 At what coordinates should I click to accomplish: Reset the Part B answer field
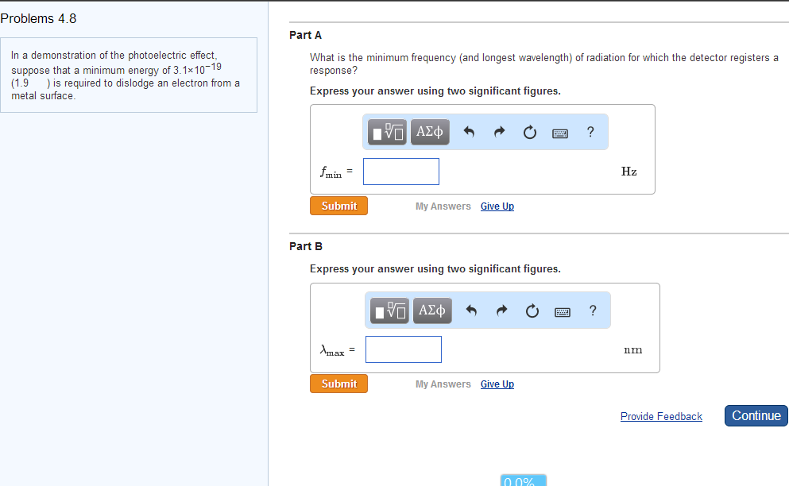click(532, 311)
